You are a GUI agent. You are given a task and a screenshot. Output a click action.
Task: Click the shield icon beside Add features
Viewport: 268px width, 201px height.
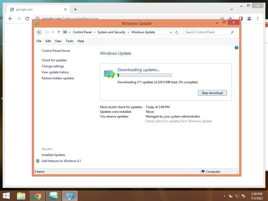(38, 161)
